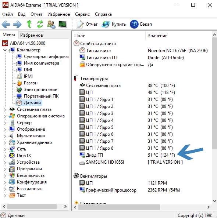The height and width of the screenshot is (218, 217).
Task: Click the left tree horizontal scrollbar thumb
Action: coord(32,207)
